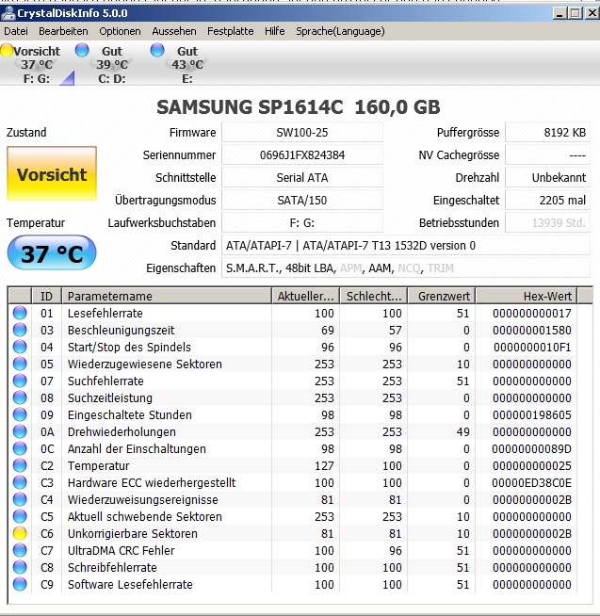Screen dimensions: 600x616
Task: Click the Drehzahl field Unbekannt
Action: click(548, 178)
